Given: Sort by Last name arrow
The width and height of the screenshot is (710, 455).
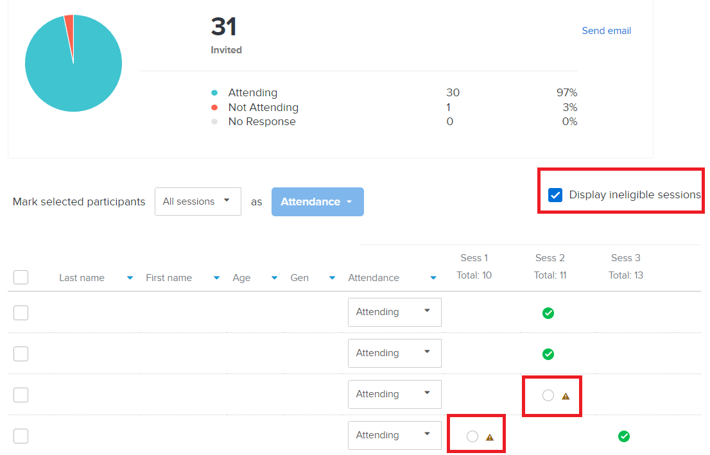Looking at the screenshot, I should coord(130,278).
